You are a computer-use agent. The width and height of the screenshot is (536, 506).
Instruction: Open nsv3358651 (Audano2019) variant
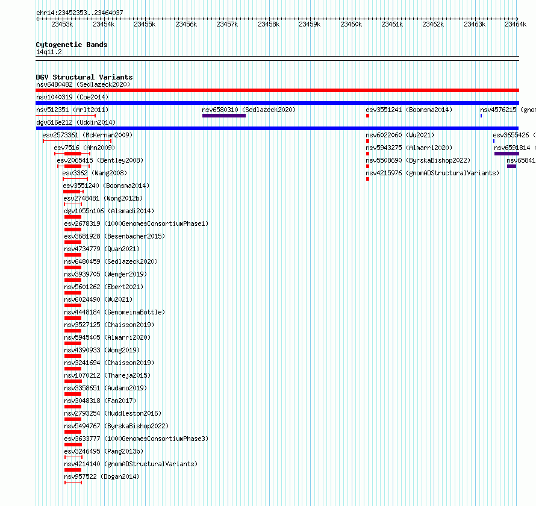(105, 388)
